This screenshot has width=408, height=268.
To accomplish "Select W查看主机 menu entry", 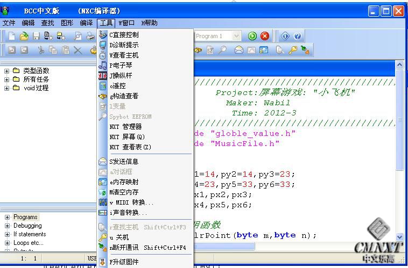I will pos(145,55).
